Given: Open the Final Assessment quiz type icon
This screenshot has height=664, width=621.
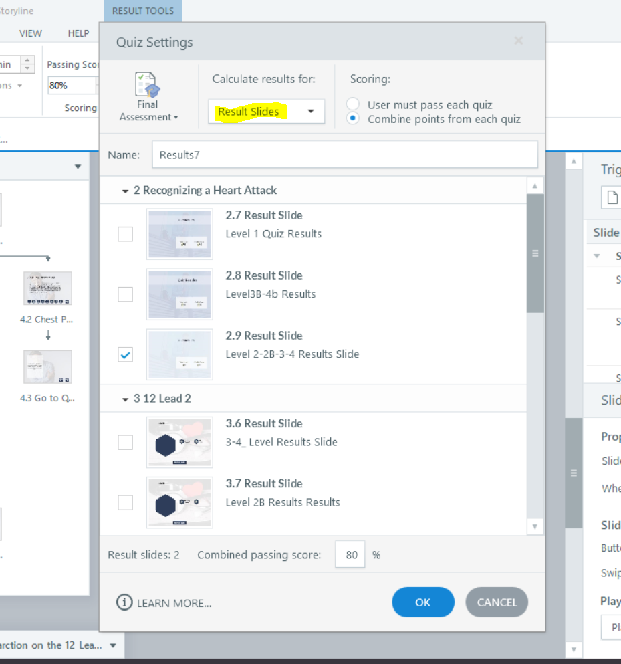Looking at the screenshot, I should pos(147,84).
